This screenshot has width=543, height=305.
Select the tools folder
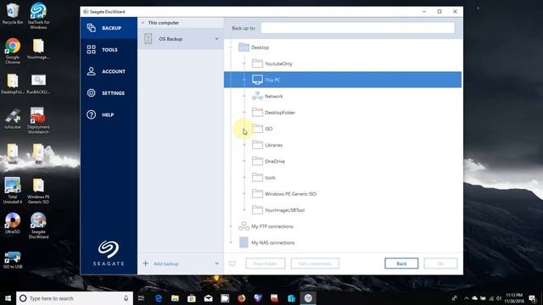270,178
